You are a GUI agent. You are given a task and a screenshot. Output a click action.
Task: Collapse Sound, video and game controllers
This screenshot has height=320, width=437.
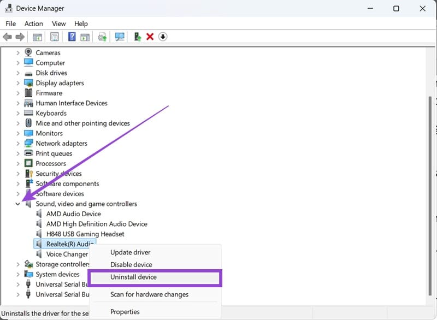pyautogui.click(x=17, y=204)
